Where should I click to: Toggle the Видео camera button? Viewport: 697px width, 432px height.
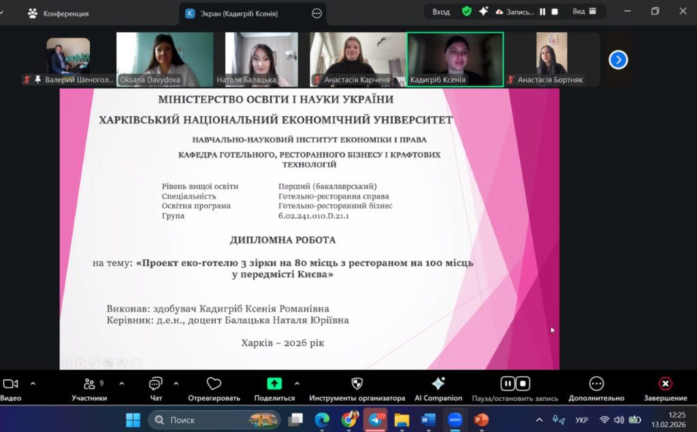tap(10, 384)
